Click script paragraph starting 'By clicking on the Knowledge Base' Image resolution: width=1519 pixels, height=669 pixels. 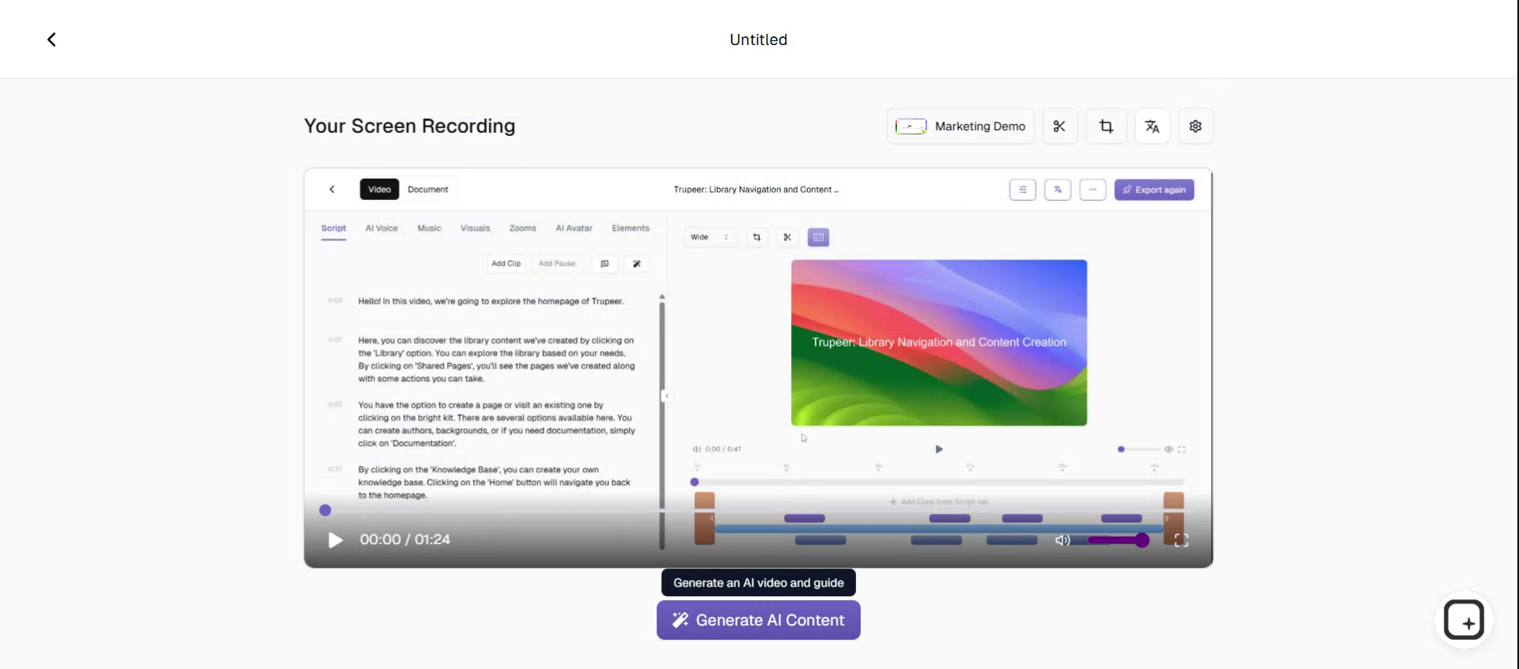(494, 482)
